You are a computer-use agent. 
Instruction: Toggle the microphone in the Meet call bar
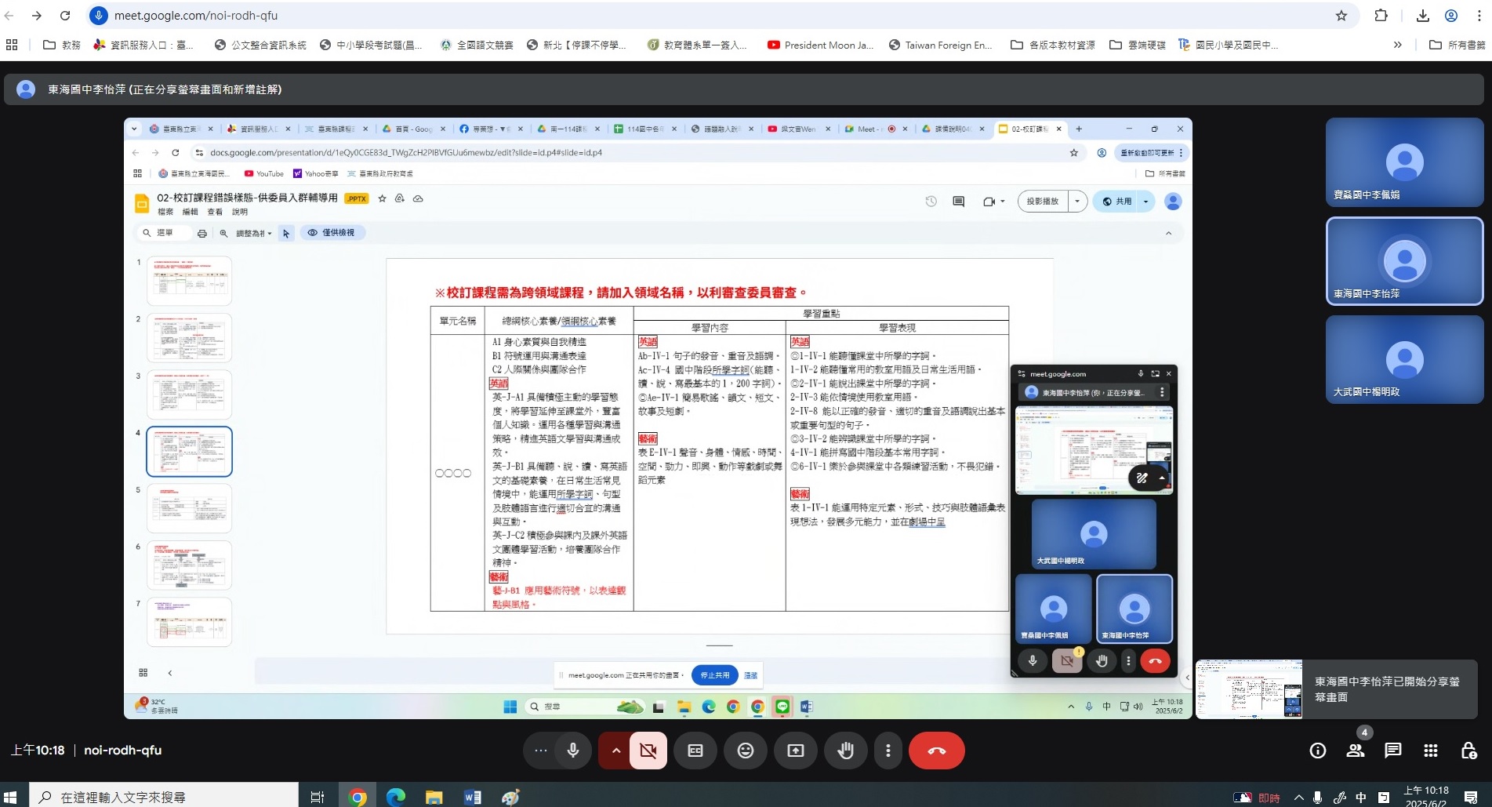(573, 751)
